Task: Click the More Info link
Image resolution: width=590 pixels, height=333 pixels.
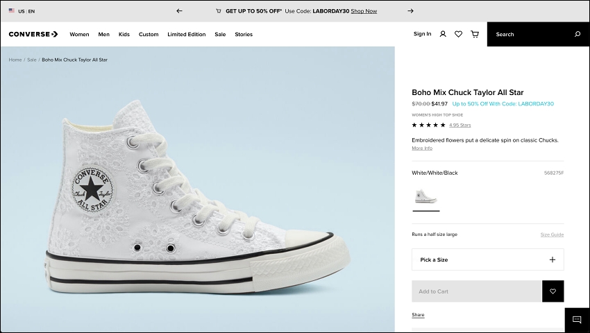Action: [x=422, y=148]
